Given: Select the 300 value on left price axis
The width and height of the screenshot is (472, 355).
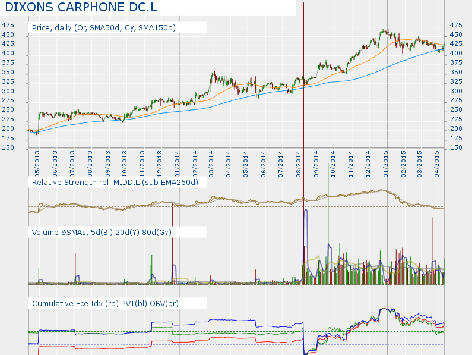Looking at the screenshot, I should 8,91.
